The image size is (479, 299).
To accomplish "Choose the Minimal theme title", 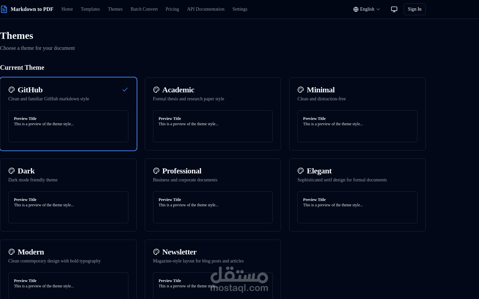I will pos(321,90).
